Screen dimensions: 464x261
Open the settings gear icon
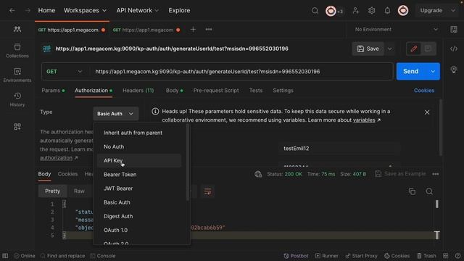point(371,11)
